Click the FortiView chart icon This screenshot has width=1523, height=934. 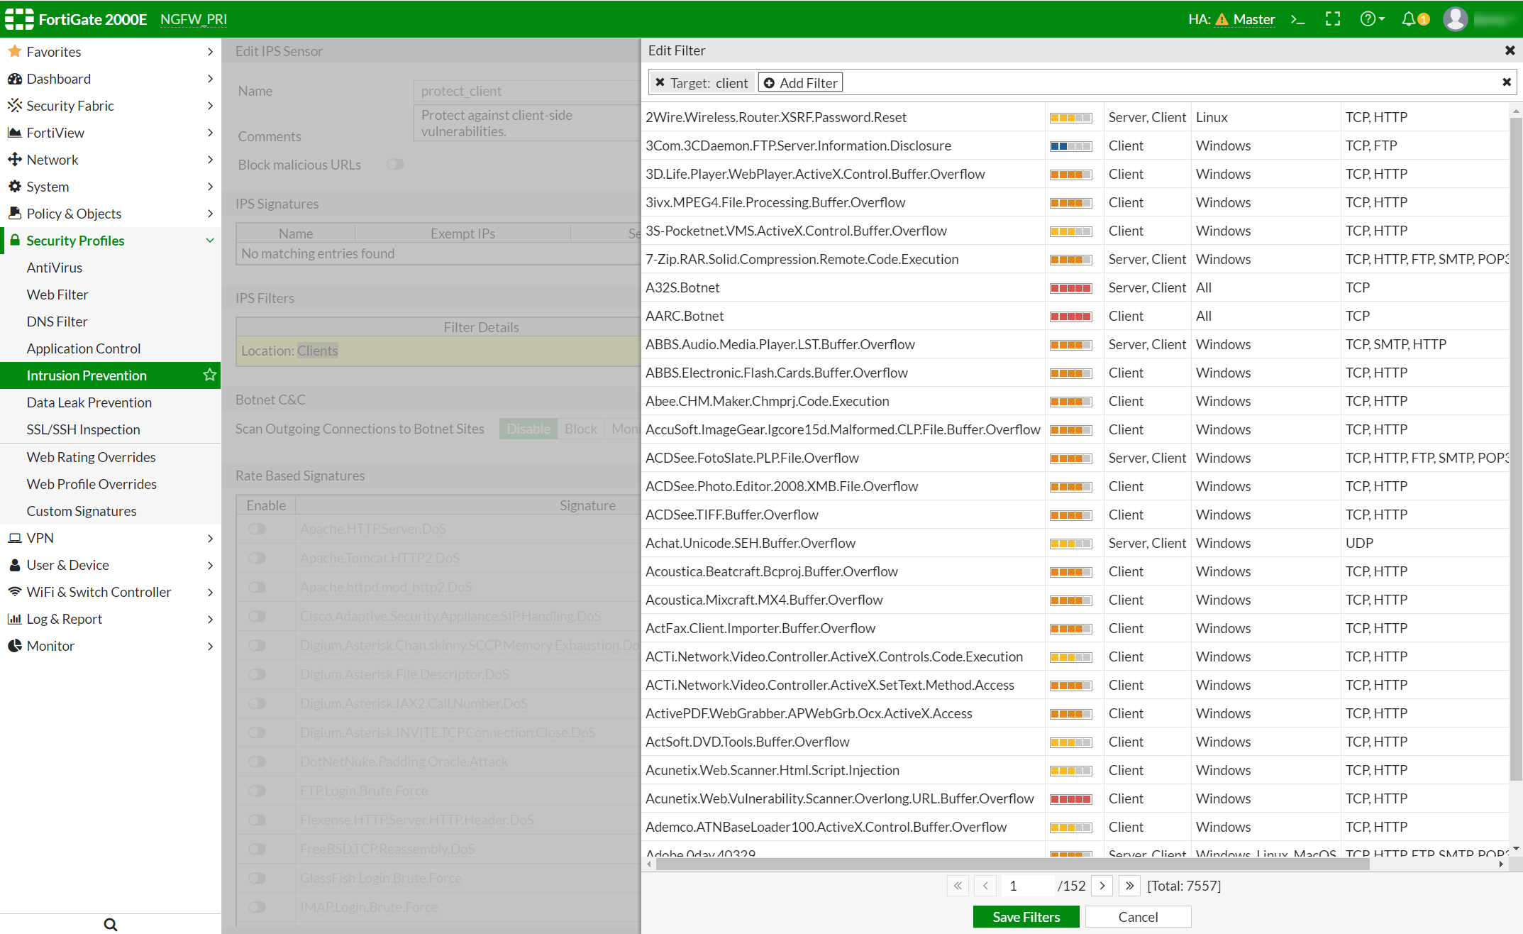point(14,132)
